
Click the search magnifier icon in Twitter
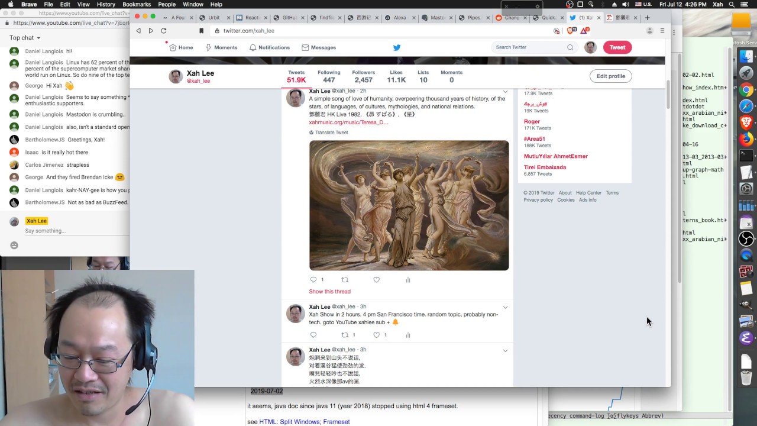click(x=570, y=47)
